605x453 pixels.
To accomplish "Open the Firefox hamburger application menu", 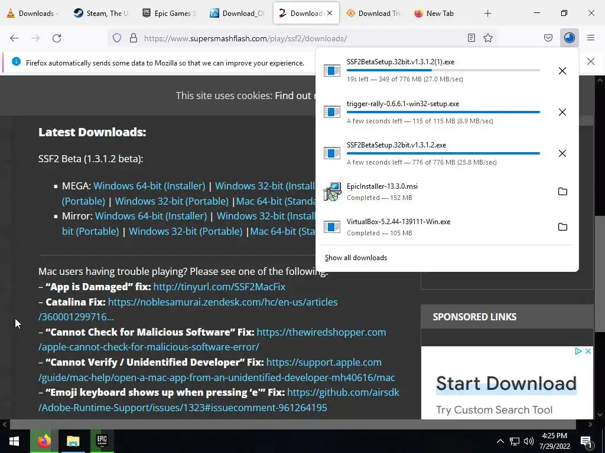I will (591, 38).
